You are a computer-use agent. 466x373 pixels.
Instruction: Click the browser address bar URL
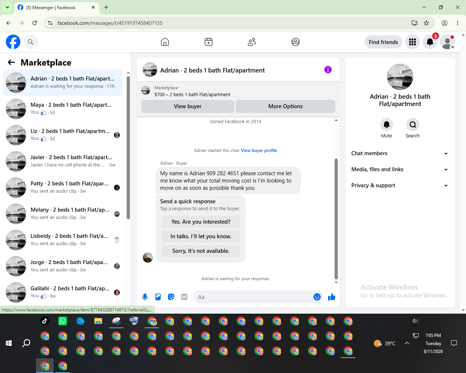tap(110, 23)
